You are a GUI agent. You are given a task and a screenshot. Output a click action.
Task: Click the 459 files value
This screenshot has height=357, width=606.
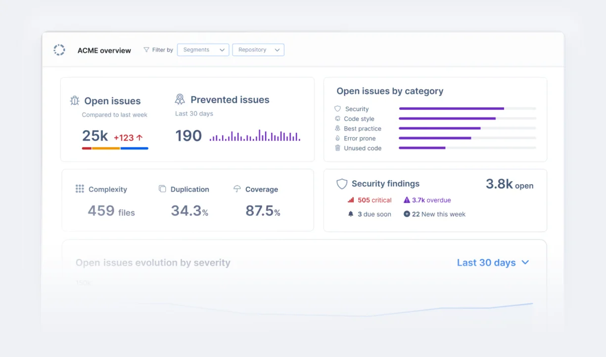click(111, 211)
